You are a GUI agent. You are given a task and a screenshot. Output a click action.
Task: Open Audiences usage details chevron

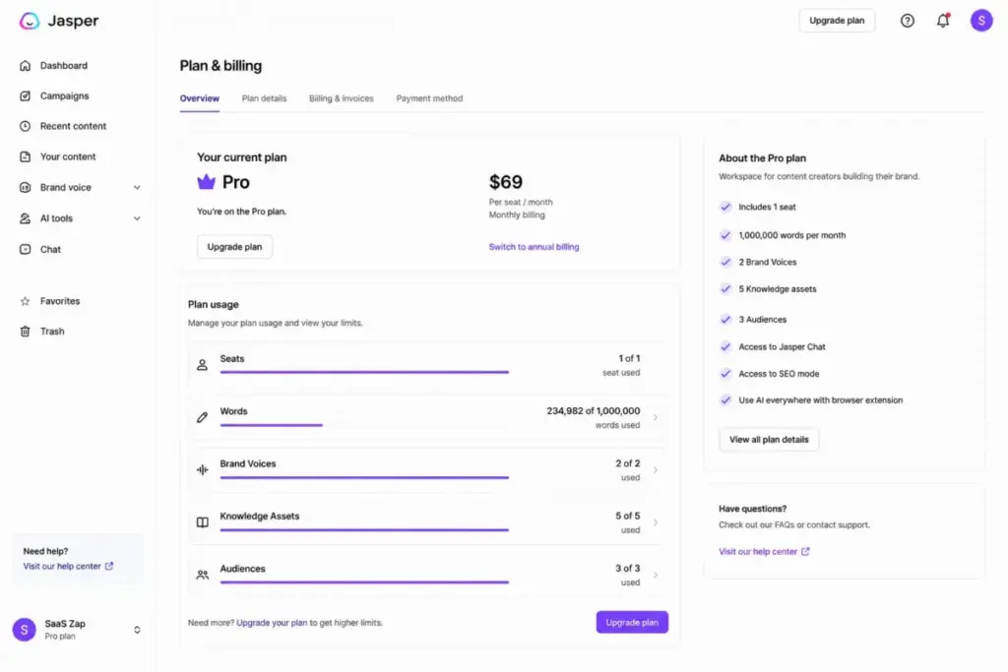(x=655, y=575)
